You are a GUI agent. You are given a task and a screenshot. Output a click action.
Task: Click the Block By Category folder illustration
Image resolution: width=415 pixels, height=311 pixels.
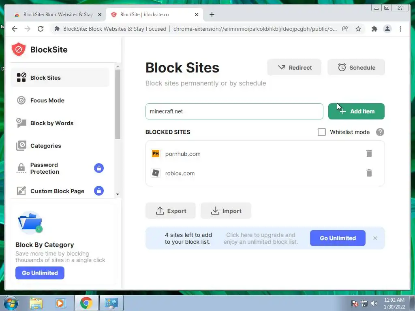(30, 222)
